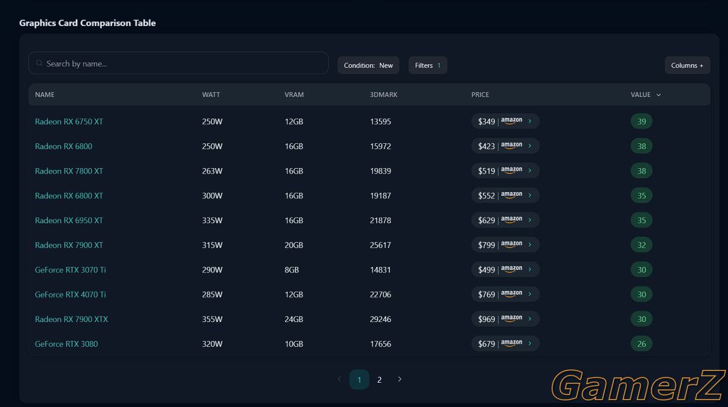Open the $349 Amazon price button

pyautogui.click(x=505, y=121)
